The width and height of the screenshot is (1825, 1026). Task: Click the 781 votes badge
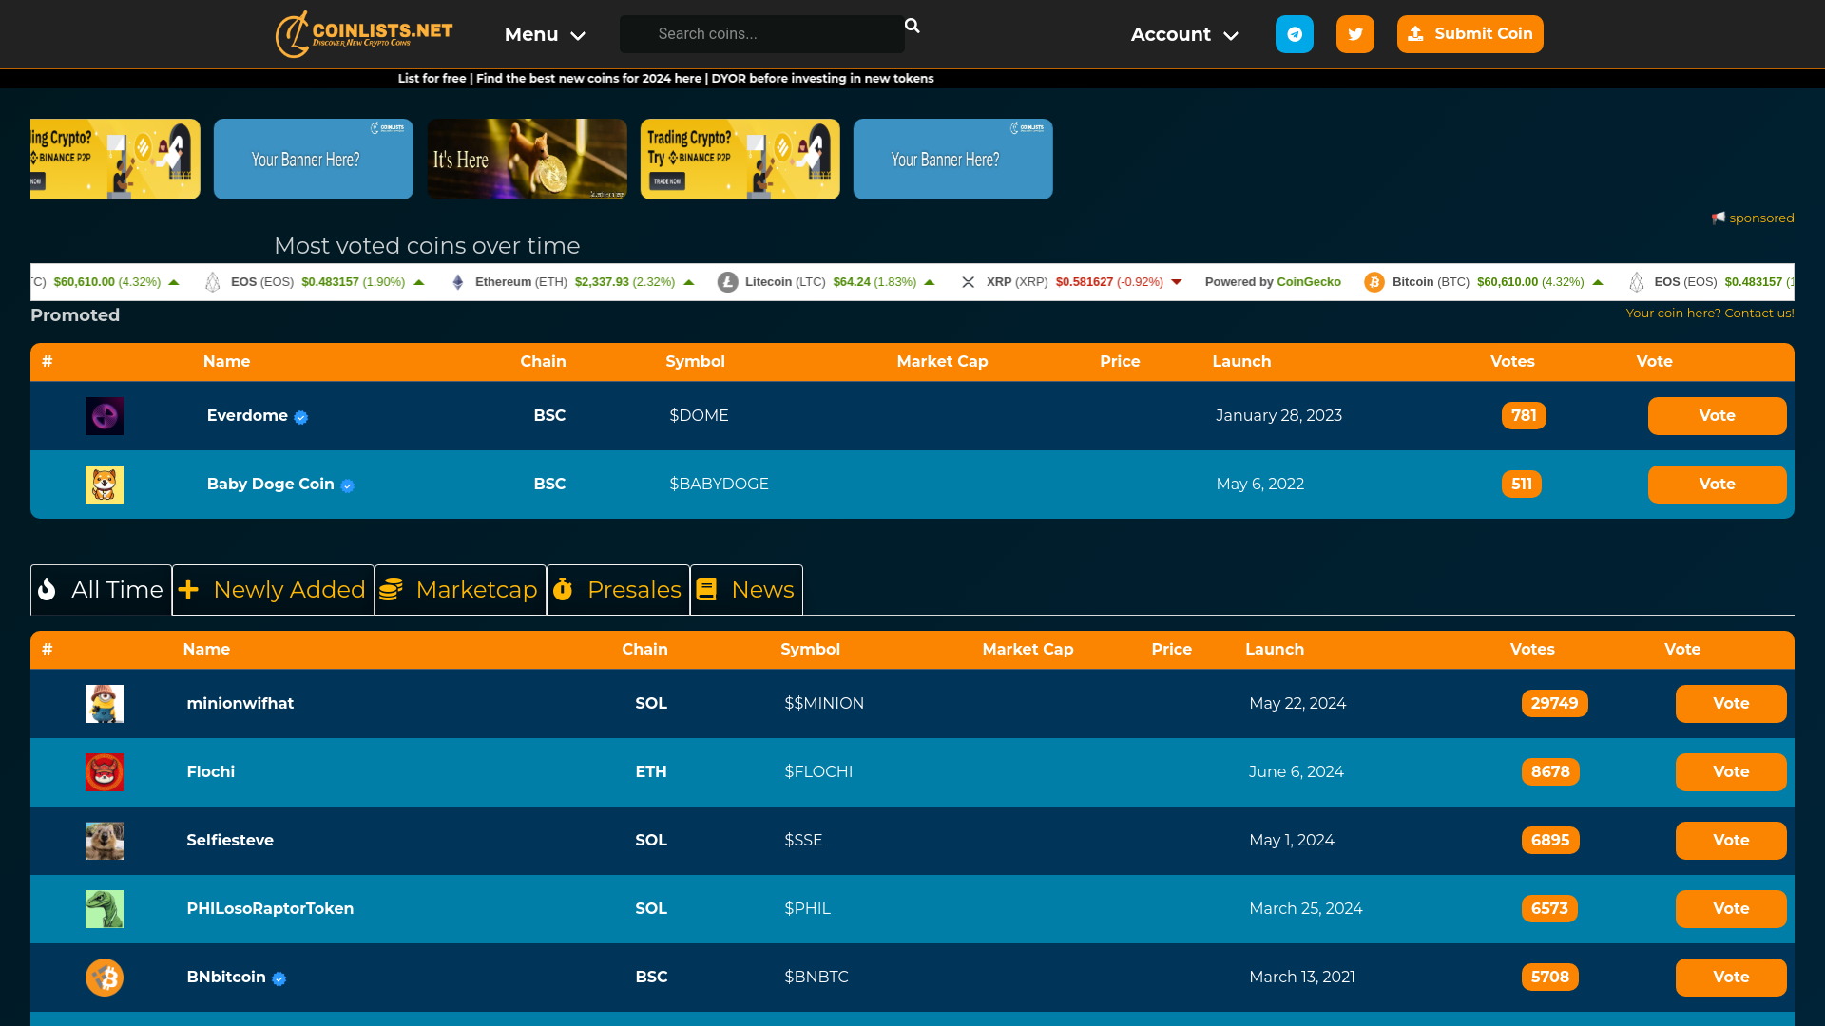1524,416
